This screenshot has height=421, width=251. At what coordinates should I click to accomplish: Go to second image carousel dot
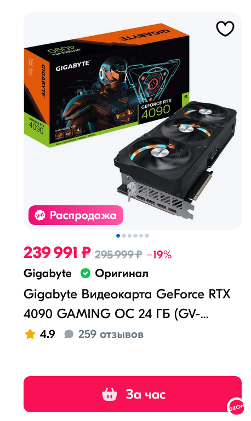coord(124,236)
